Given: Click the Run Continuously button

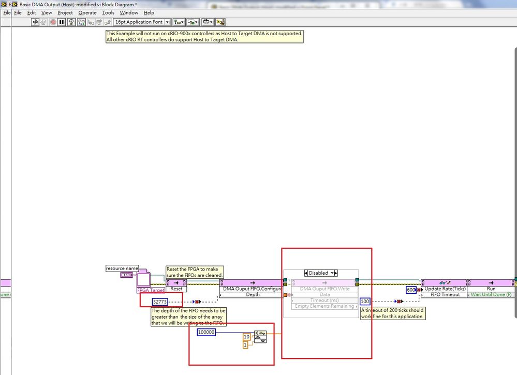Looking at the screenshot, I should pos(44,22).
